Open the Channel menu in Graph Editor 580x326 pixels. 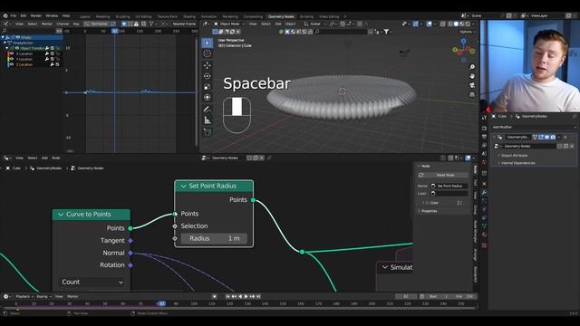tap(63, 24)
